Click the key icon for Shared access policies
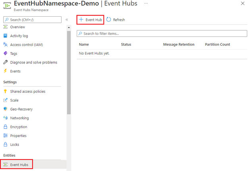 (6, 91)
